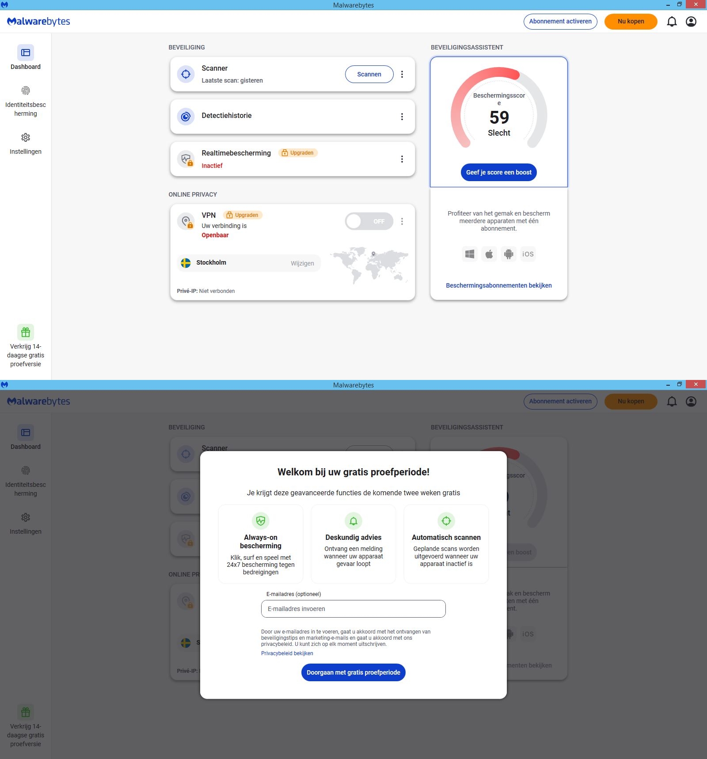
Task: Open Privacybeleid bekijken link
Action: [x=287, y=653]
